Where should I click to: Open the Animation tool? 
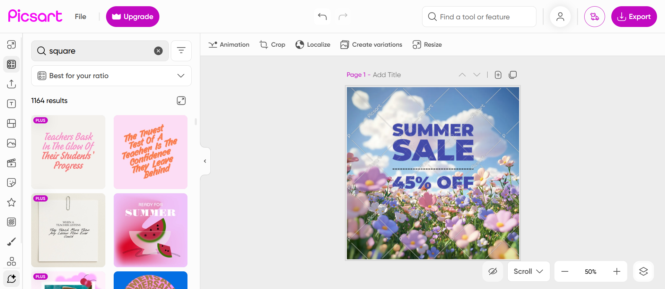click(229, 45)
